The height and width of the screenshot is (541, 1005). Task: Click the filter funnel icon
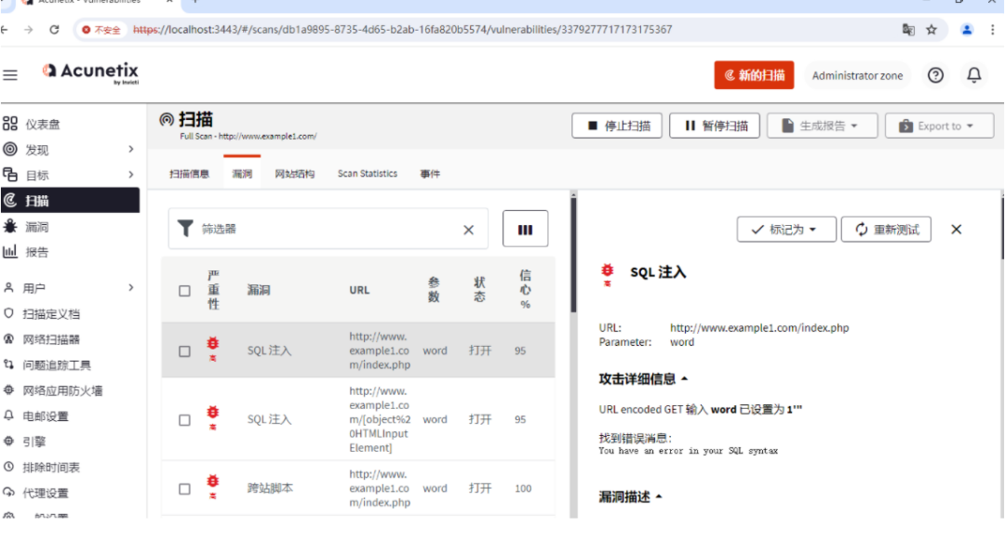185,229
